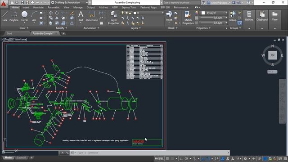Toggle Group selection on/off in Groups panel
The height and width of the screenshot is (162, 288).
pyautogui.click(x=239, y=23)
